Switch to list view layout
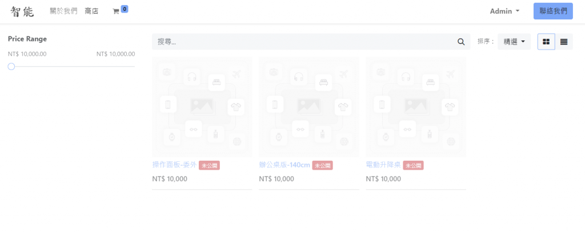Image resolution: width=585 pixels, height=233 pixels. pyautogui.click(x=564, y=42)
